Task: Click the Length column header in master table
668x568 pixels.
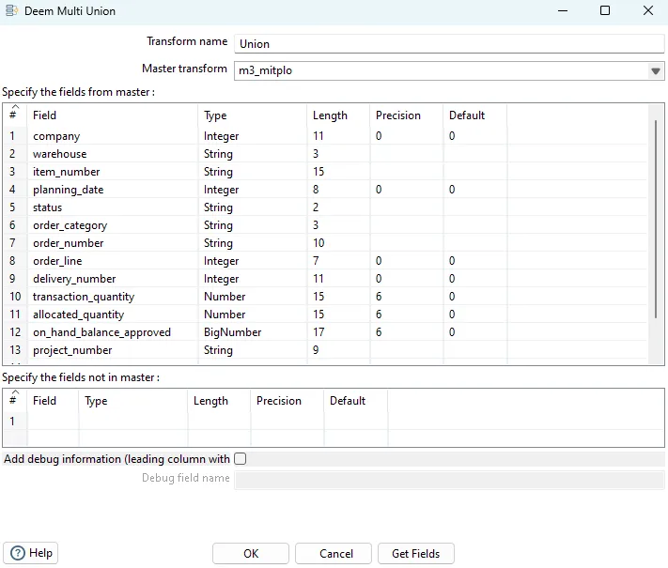Action: click(x=330, y=115)
